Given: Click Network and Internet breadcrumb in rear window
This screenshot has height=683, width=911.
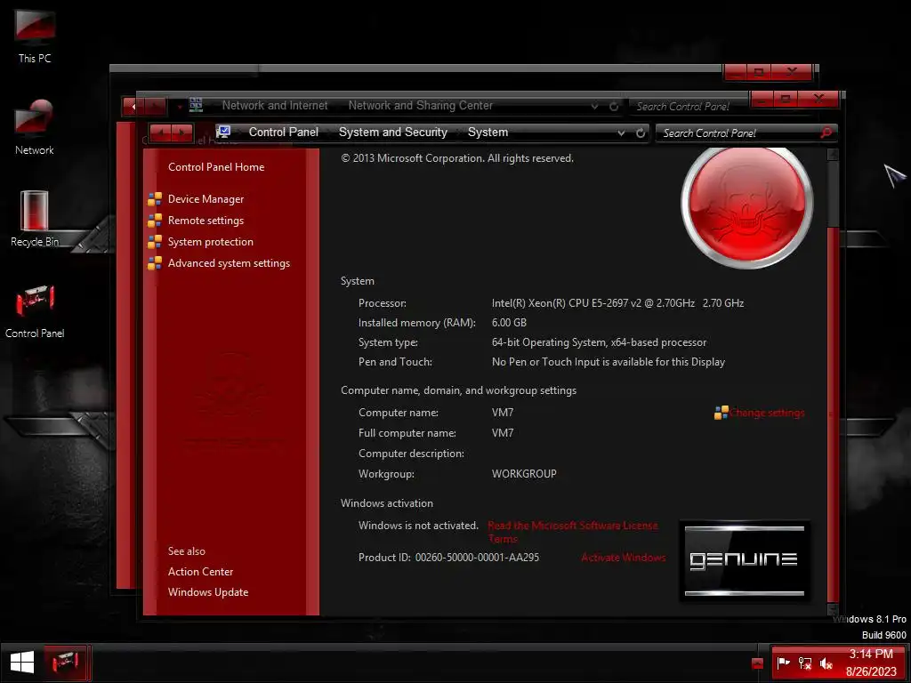Looking at the screenshot, I should pyautogui.click(x=275, y=105).
